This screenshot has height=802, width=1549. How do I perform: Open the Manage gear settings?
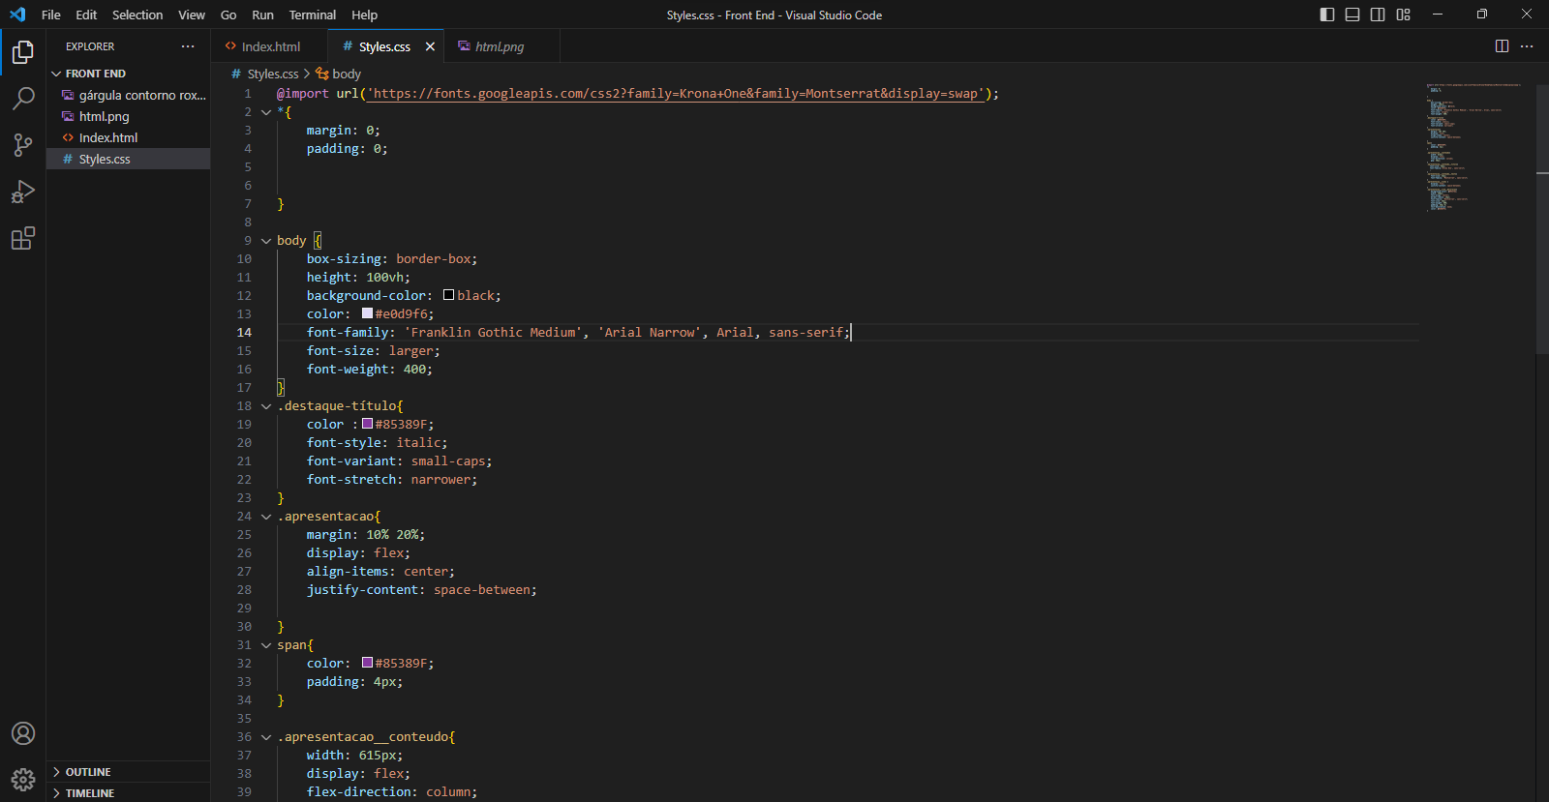pyautogui.click(x=23, y=779)
